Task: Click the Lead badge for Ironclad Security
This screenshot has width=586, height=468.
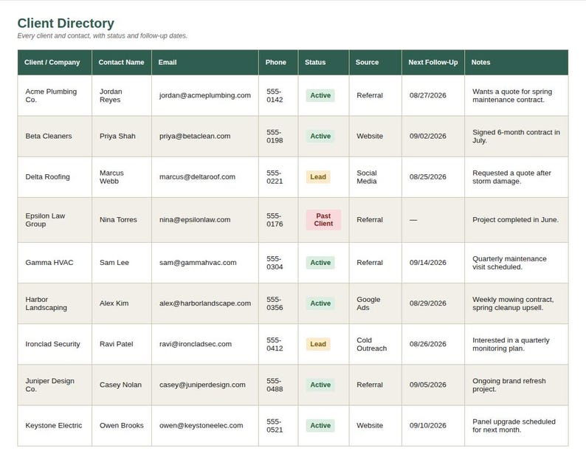Action: point(318,344)
